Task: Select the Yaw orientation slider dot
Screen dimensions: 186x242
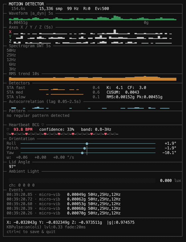Action: [82, 153]
